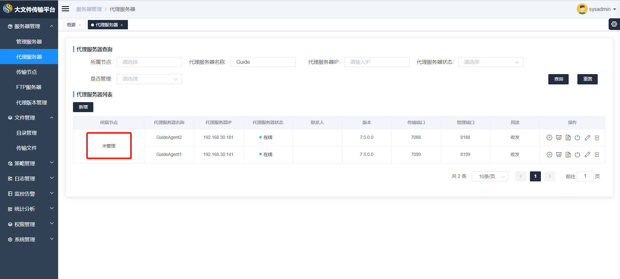Click the 代理服务器状态 column header
Image resolution: width=620 pixels, height=279 pixels.
pyautogui.click(x=268, y=123)
